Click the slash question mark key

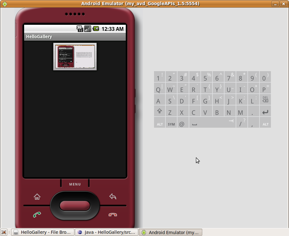coord(242,122)
